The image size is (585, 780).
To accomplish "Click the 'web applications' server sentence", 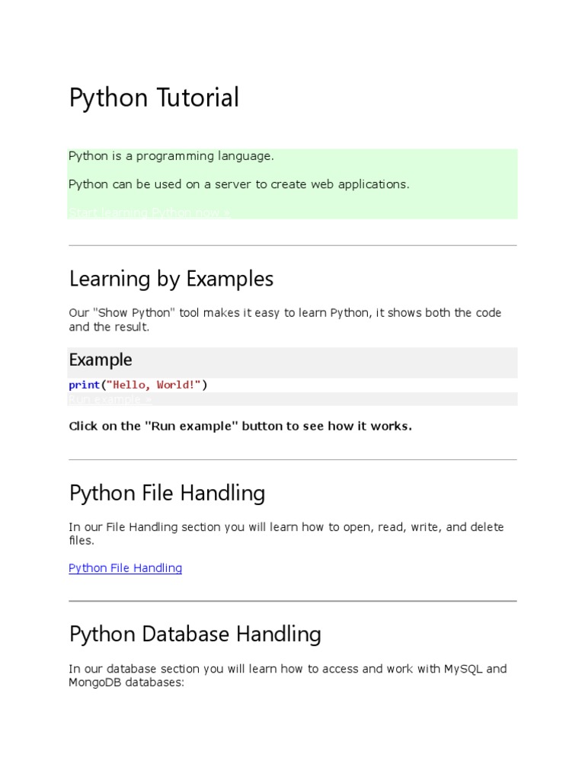I will coord(238,184).
